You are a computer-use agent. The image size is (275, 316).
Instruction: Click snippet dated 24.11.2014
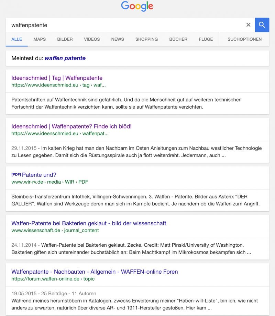click(131, 249)
